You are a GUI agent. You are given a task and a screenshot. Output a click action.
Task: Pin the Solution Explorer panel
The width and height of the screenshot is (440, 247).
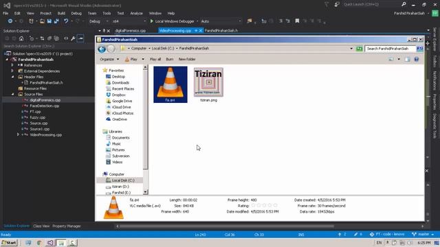[x=104, y=31]
